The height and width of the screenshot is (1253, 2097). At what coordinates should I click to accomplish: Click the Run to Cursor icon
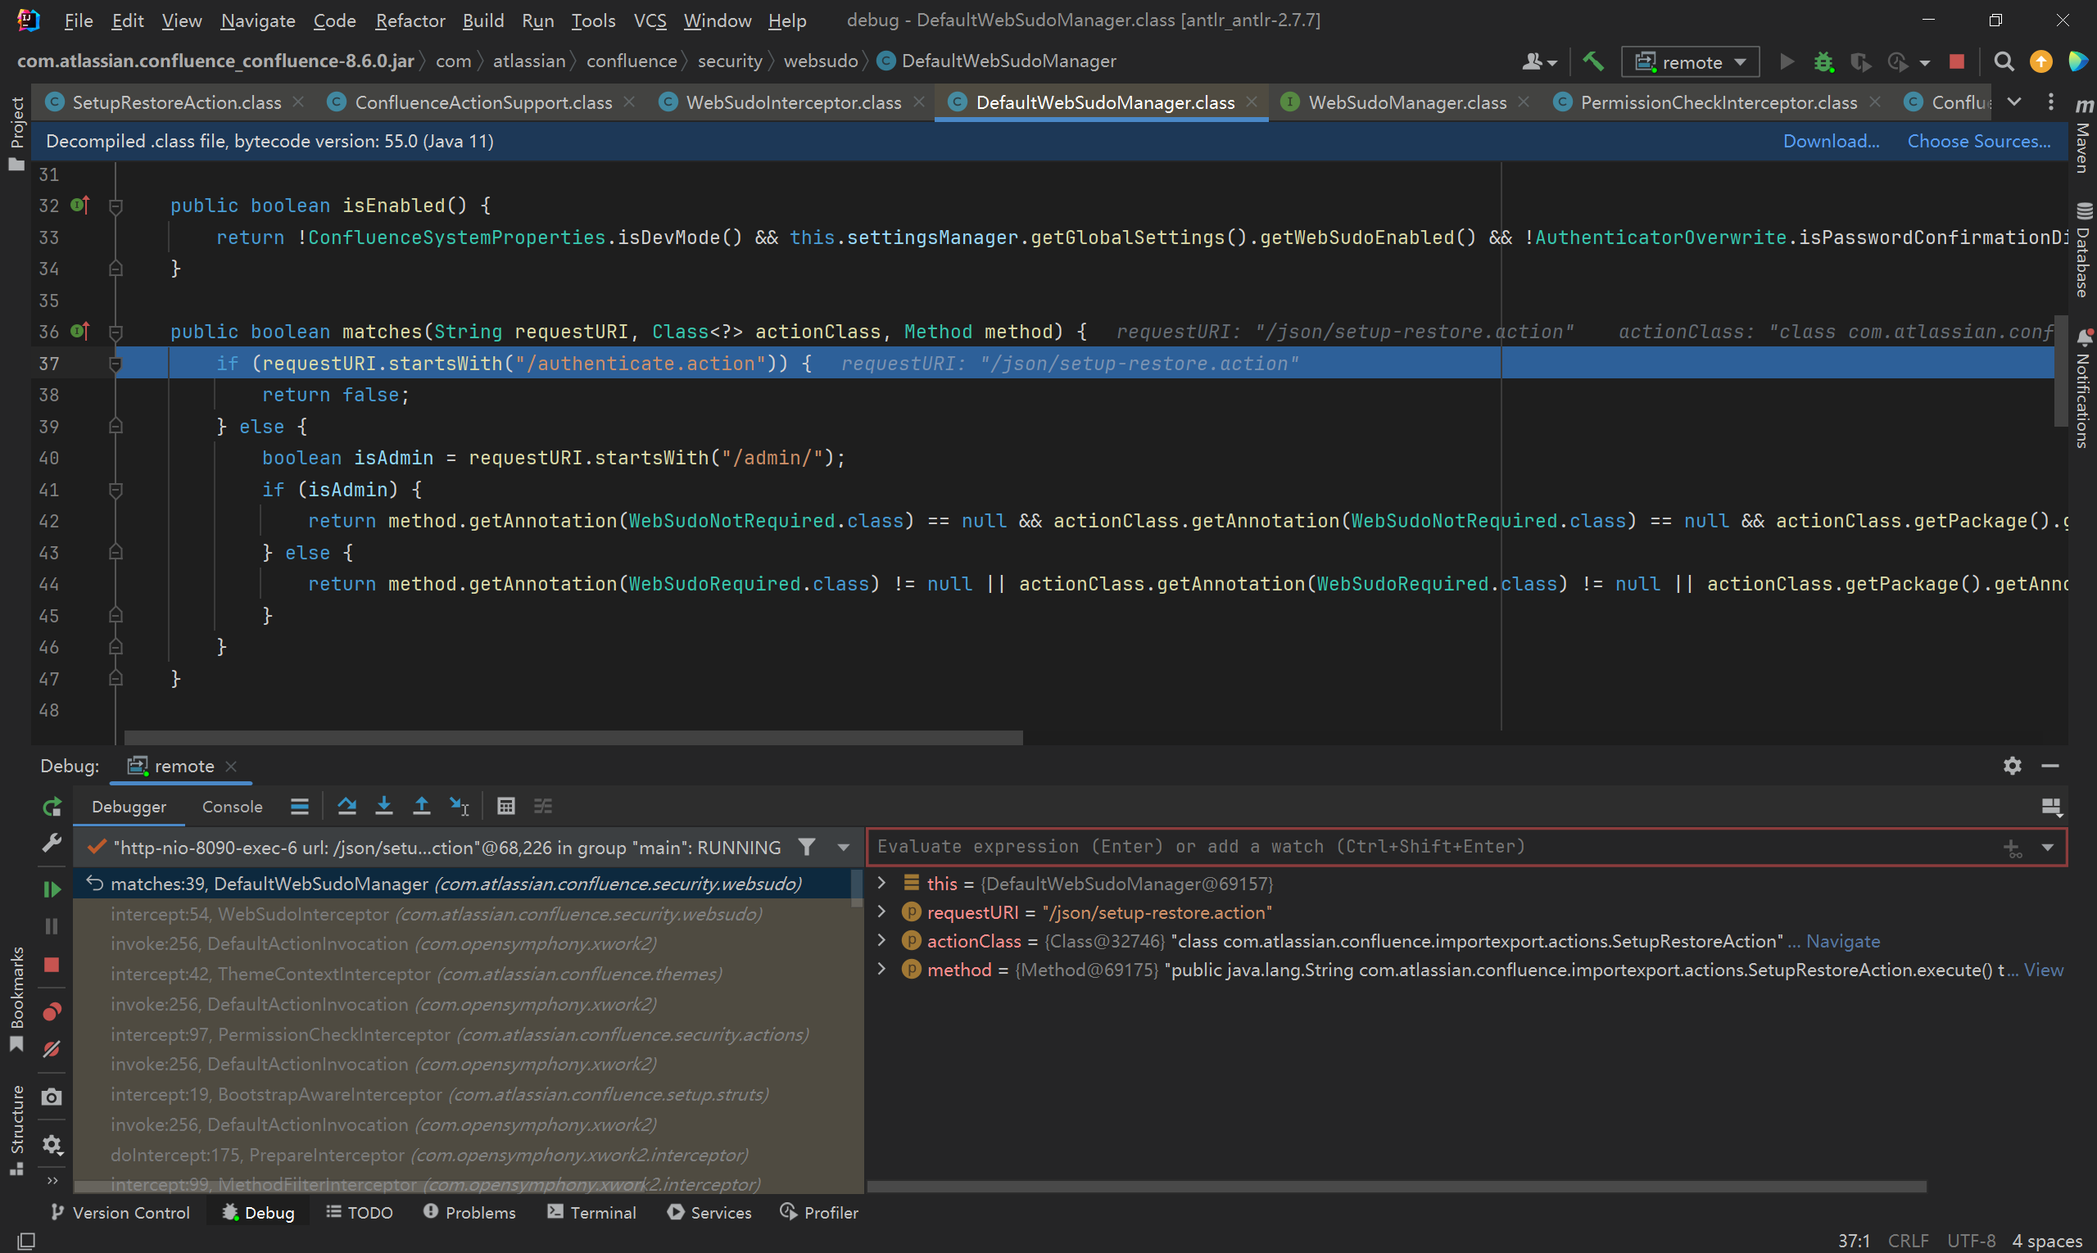pyautogui.click(x=459, y=807)
